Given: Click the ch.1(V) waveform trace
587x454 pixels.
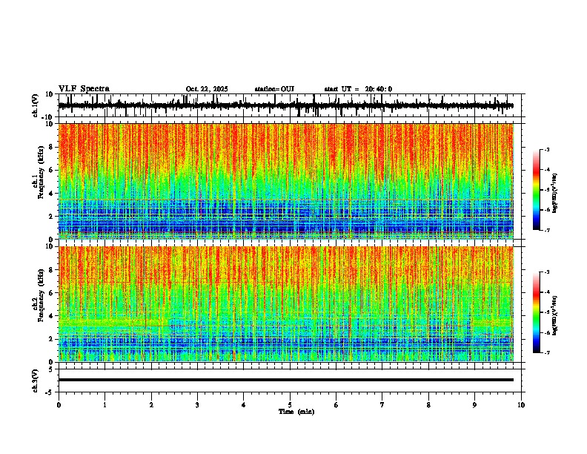Looking at the screenshot, I should [x=285, y=105].
